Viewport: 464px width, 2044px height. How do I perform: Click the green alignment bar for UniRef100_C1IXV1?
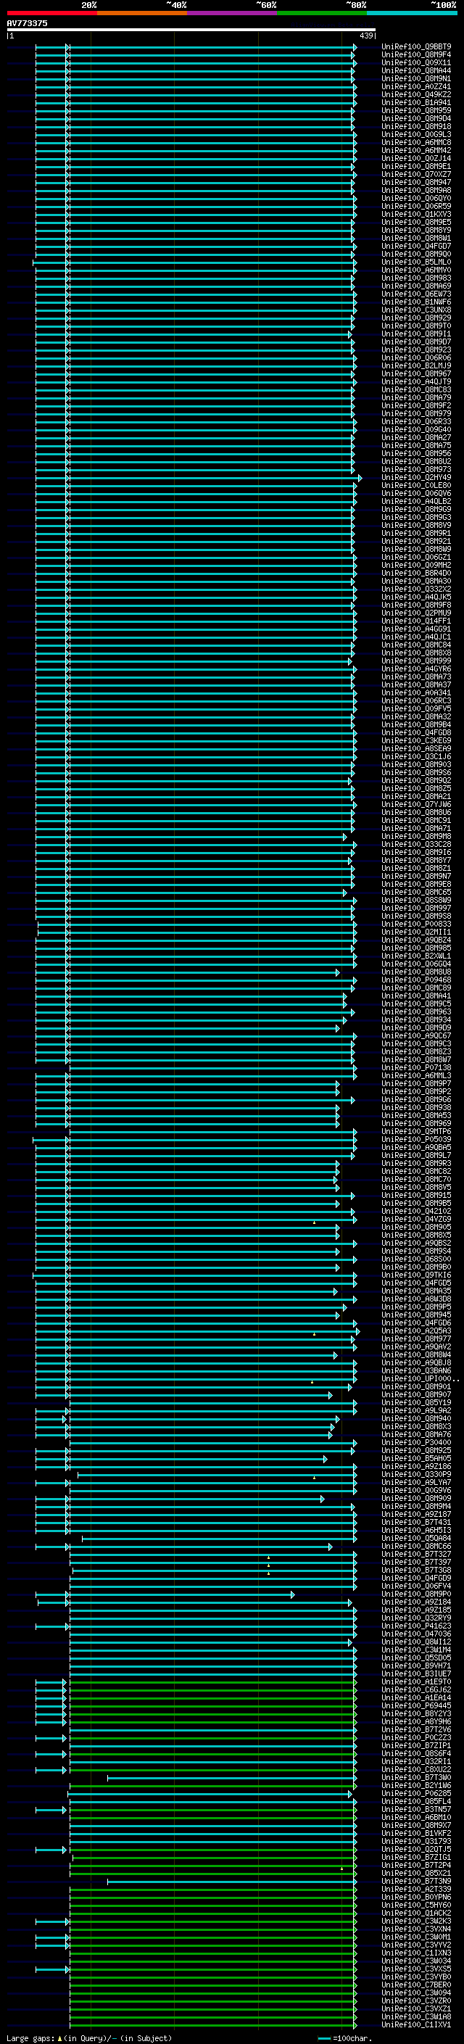[x=212, y=2025]
